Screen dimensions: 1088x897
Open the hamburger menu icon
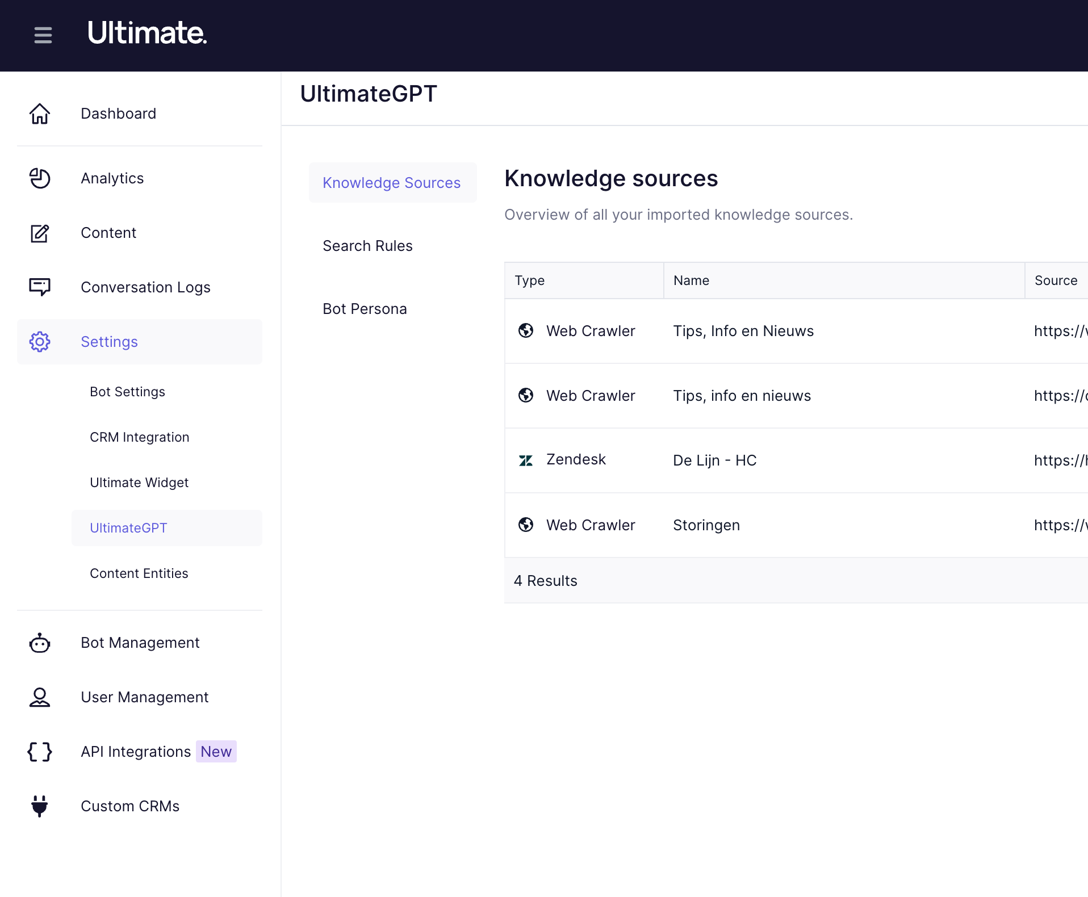click(x=43, y=35)
